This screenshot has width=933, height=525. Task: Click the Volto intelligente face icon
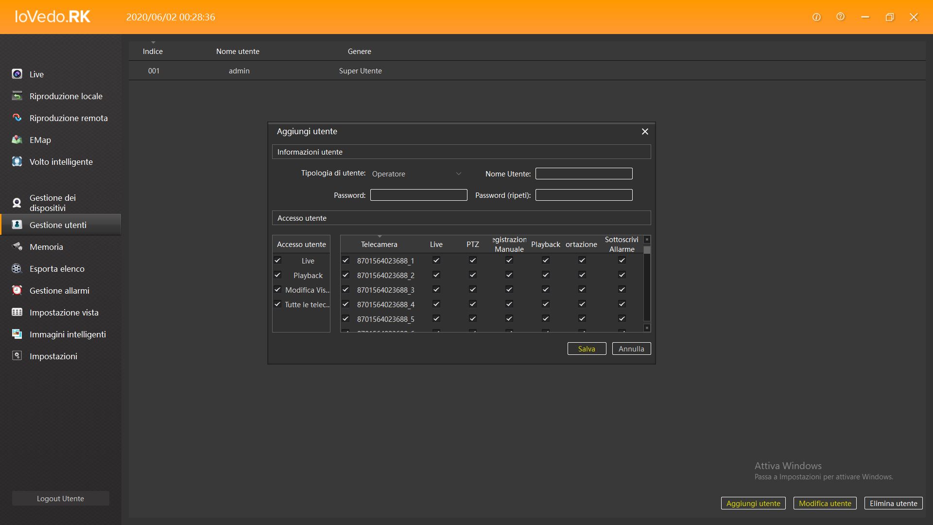(17, 161)
